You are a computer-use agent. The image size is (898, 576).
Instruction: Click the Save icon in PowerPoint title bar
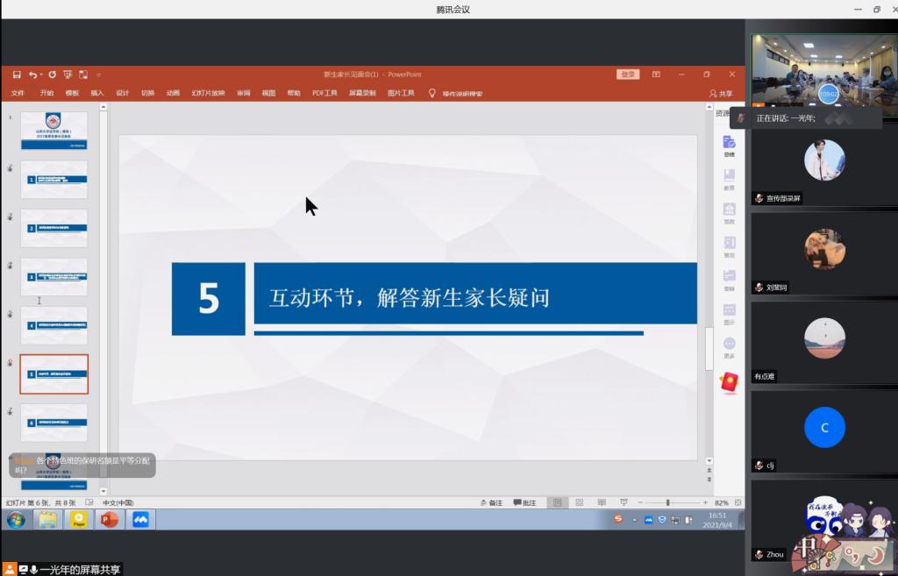17,75
